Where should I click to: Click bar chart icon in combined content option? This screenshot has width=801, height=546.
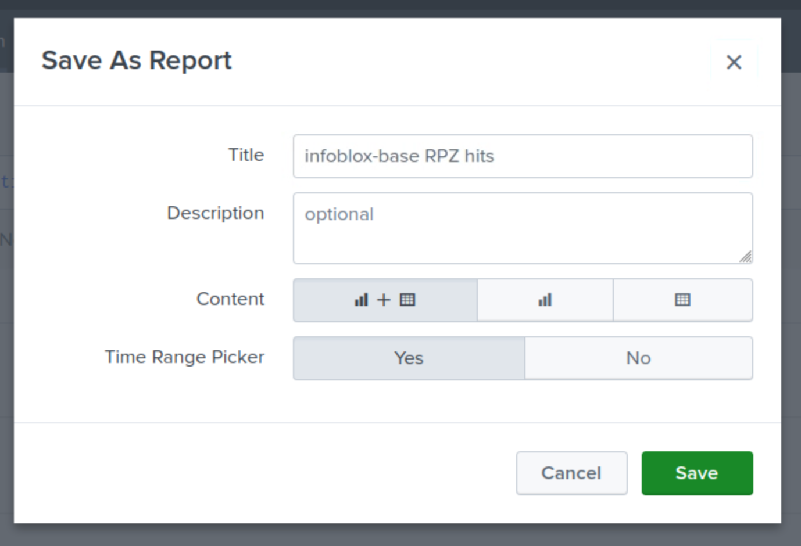coord(361,300)
